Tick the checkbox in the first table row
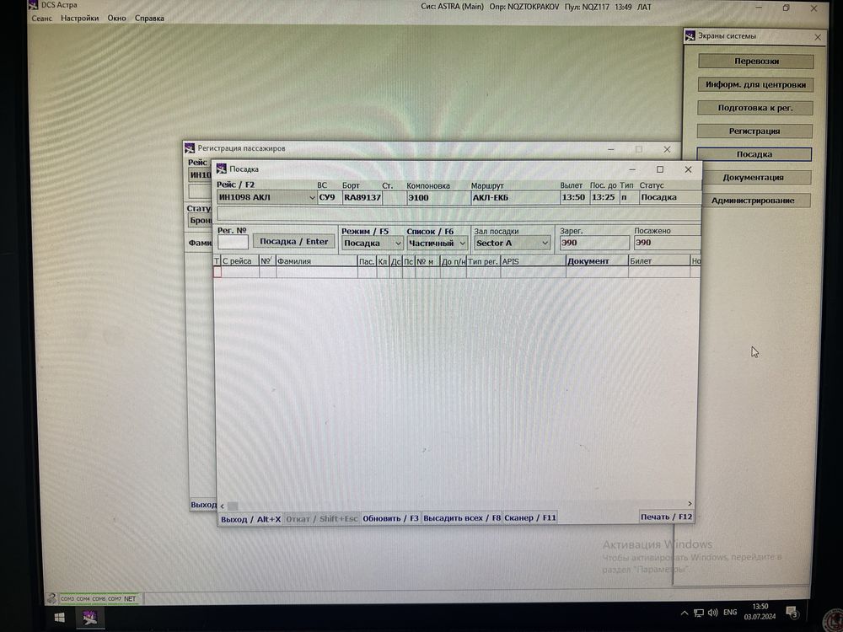Screen dimensions: 843x632 [217, 272]
